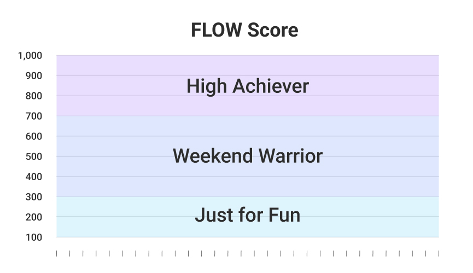Image resolution: width=473 pixels, height=273 pixels.
Task: Click the first x-axis tick mark
Action: click(56, 253)
